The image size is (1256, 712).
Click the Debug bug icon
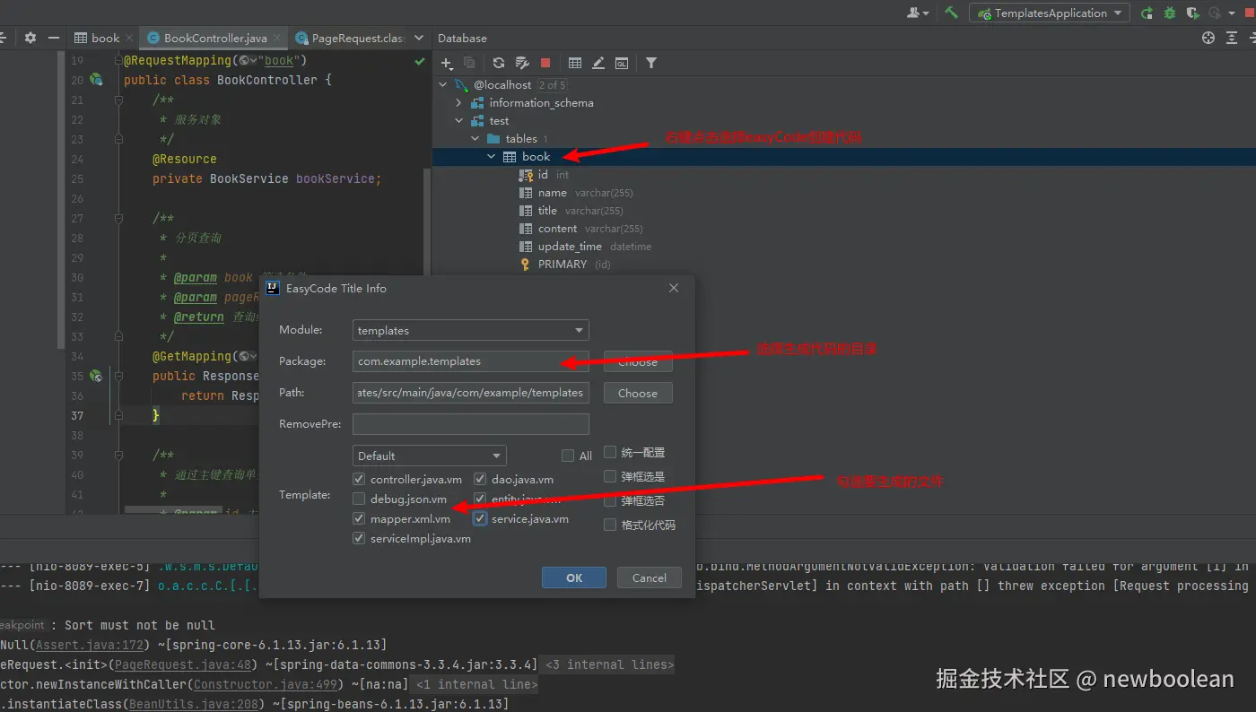pyautogui.click(x=1170, y=13)
